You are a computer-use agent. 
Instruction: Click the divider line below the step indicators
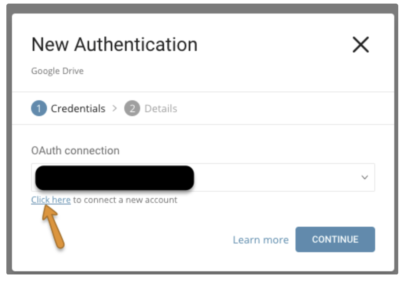[203, 124]
